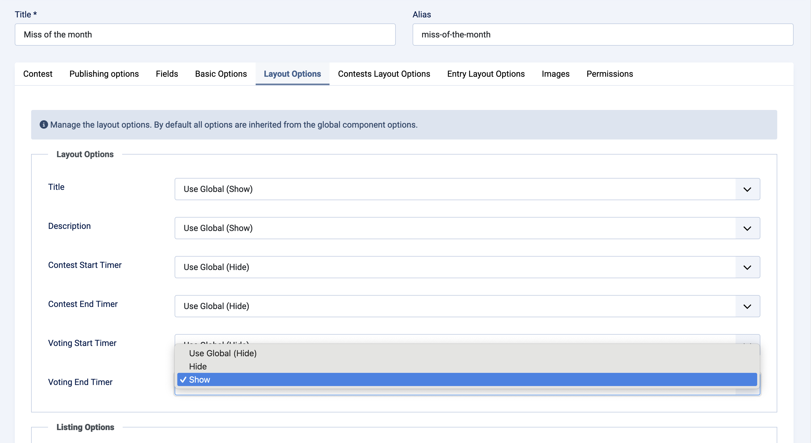Click the Voting End Timer label
This screenshot has width=811, height=443.
80,382
